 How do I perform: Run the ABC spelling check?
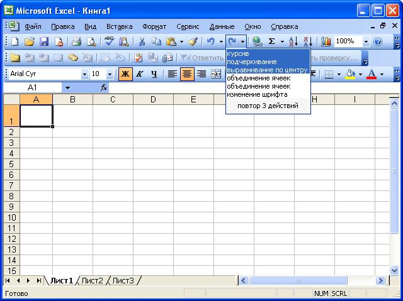110,41
